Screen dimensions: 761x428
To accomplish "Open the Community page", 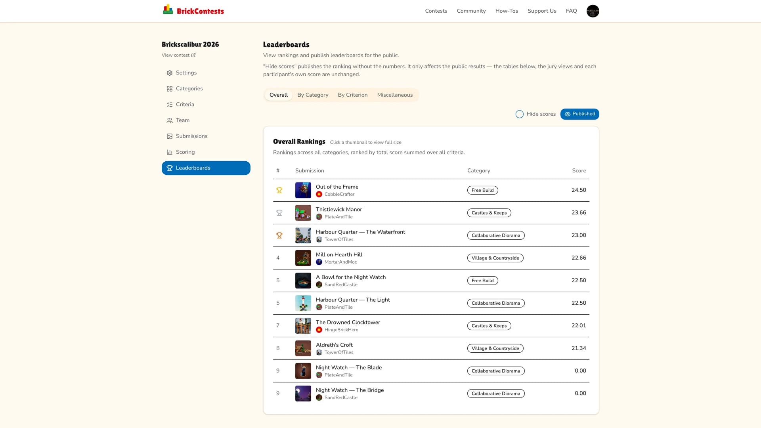I will [471, 11].
